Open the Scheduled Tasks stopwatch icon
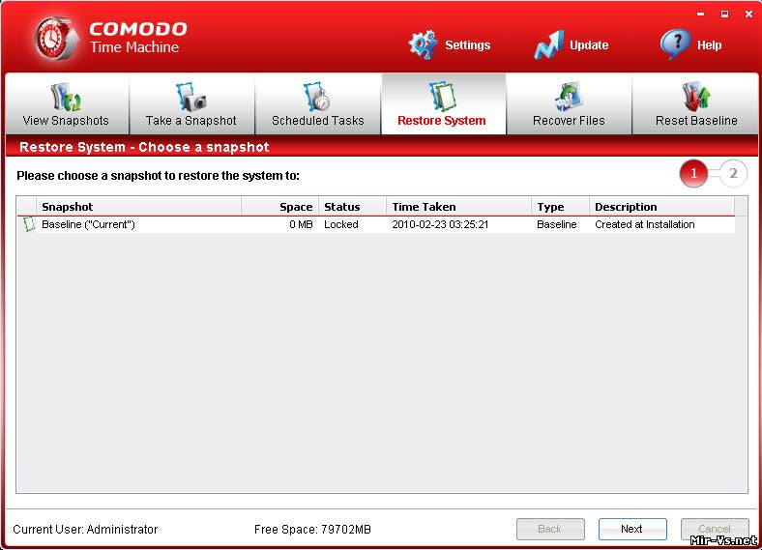This screenshot has height=550, width=762. click(316, 97)
